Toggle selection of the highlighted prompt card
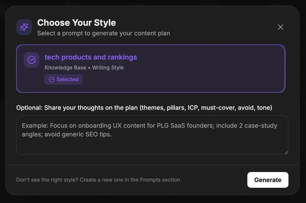This screenshot has height=203, width=306. [151, 68]
